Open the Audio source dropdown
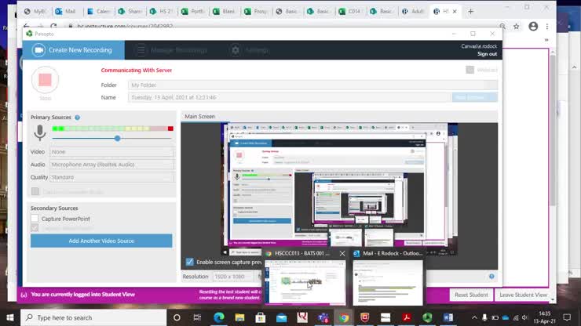The height and width of the screenshot is (326, 581). tap(111, 165)
